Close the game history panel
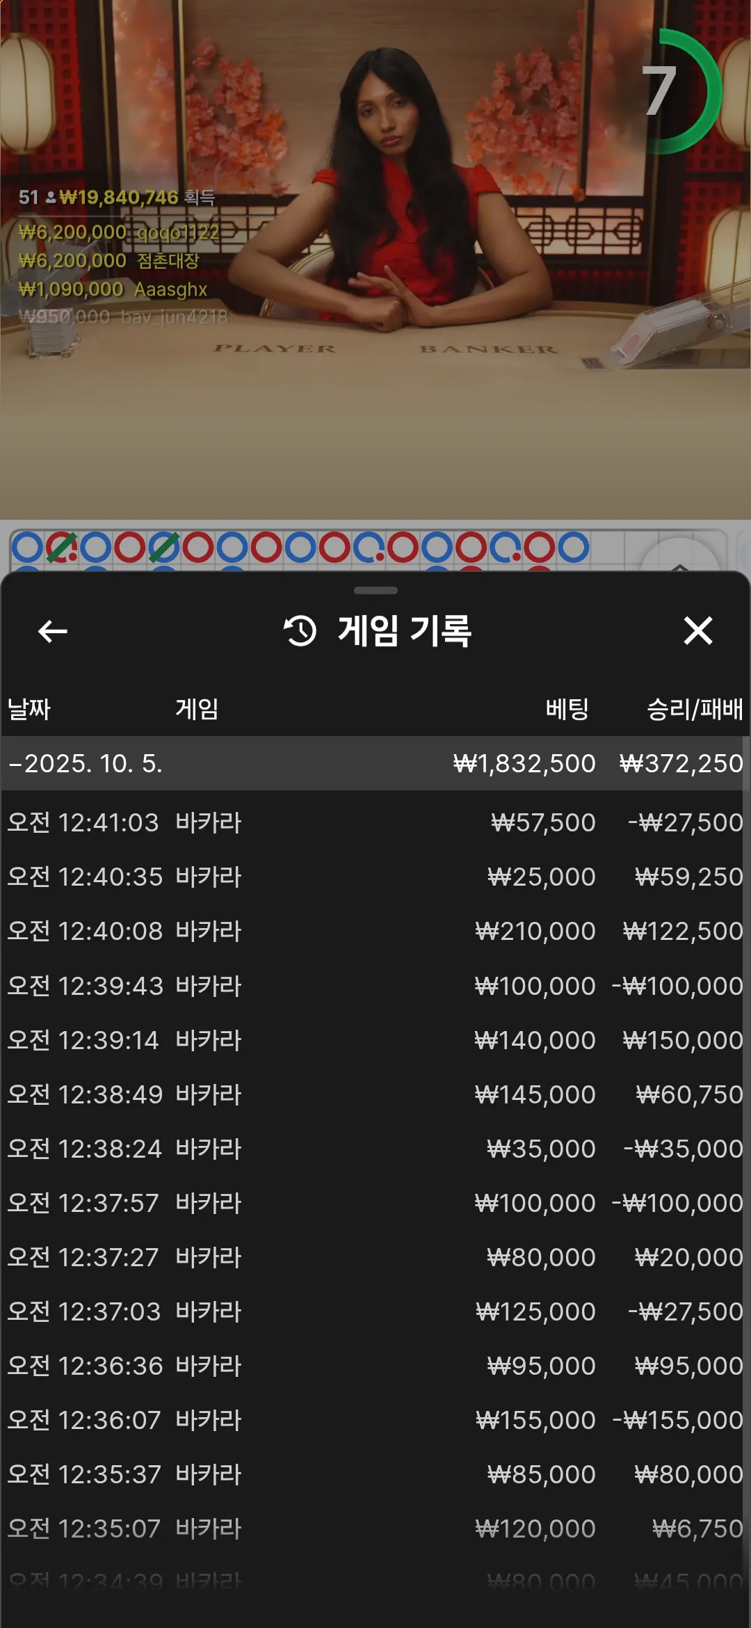This screenshot has height=1628, width=751. pos(697,631)
